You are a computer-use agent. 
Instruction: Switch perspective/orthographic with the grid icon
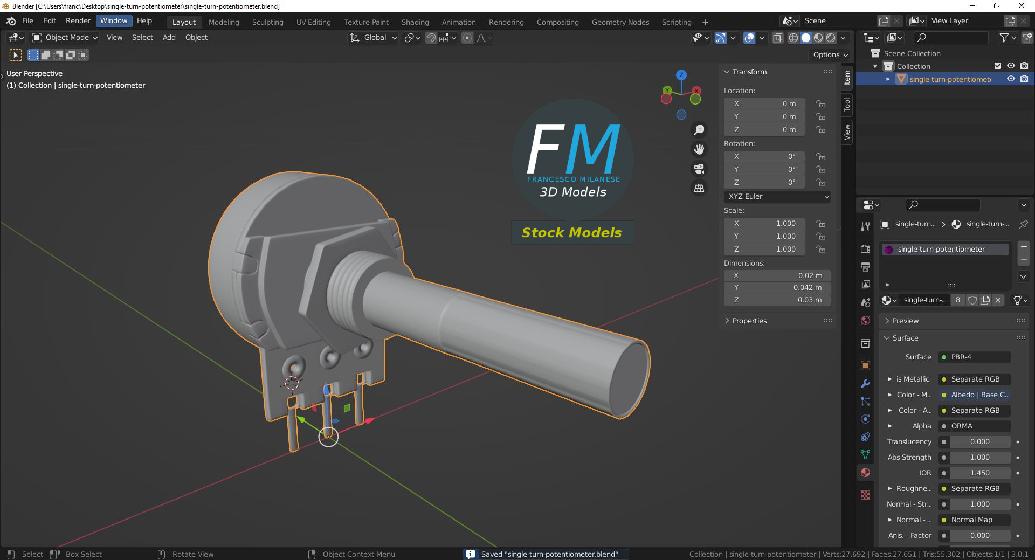699,188
